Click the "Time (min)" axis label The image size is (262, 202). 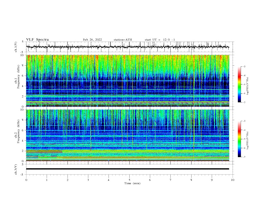(132, 183)
